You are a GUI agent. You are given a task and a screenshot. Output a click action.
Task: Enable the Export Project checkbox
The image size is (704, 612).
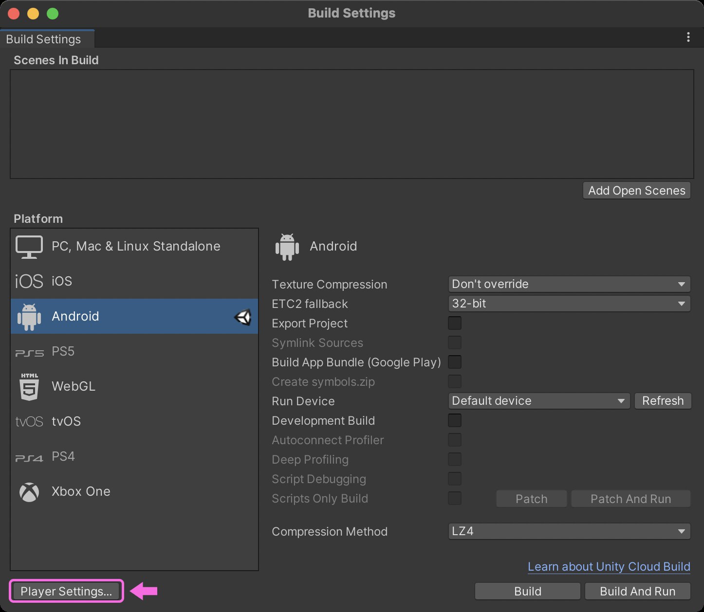(x=455, y=323)
